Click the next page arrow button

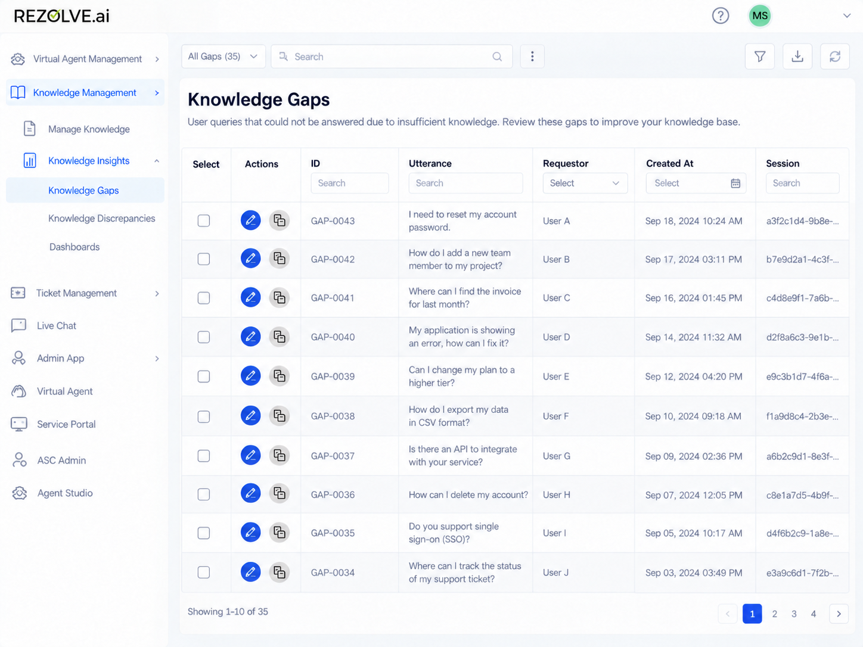[x=839, y=614]
